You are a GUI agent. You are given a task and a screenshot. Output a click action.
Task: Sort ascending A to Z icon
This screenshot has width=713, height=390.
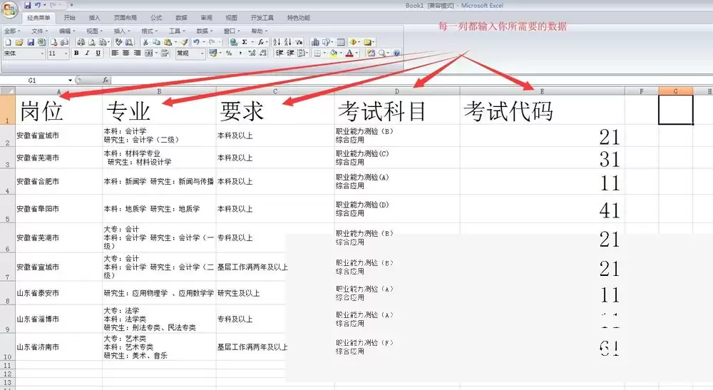click(x=277, y=42)
